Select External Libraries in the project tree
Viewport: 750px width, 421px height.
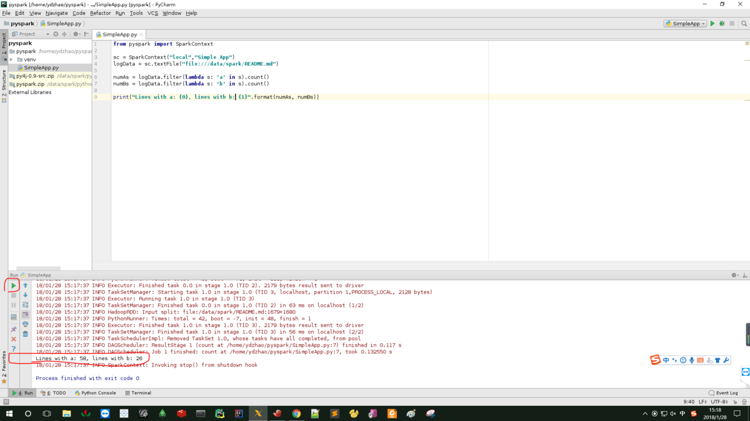tap(30, 92)
